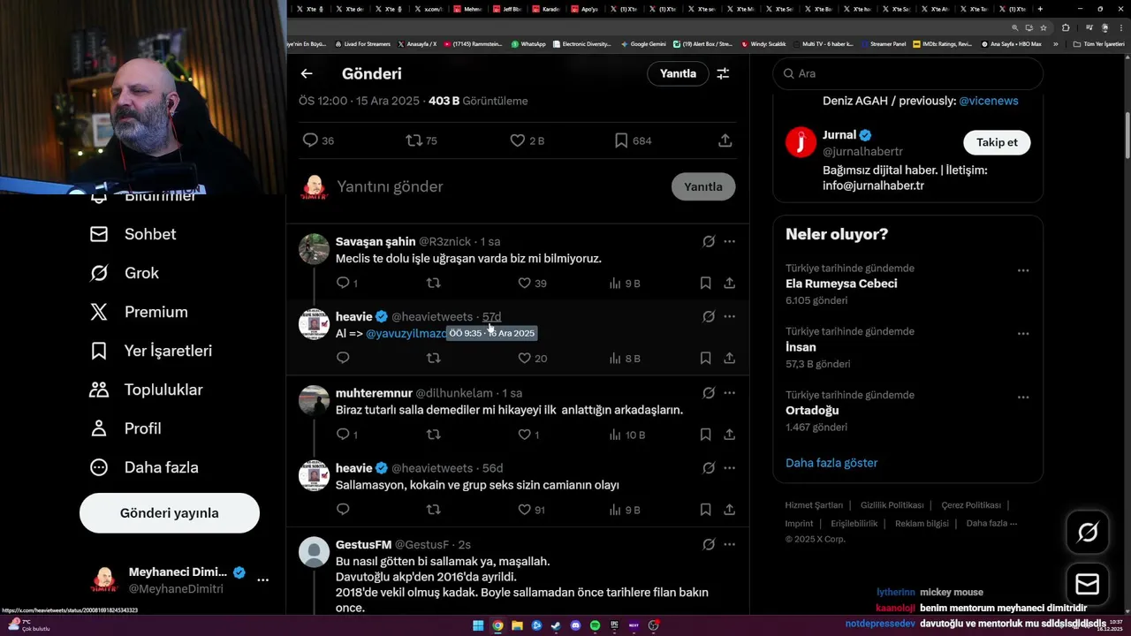
Task: Like the main post with 2 B likes
Action: [x=518, y=140]
